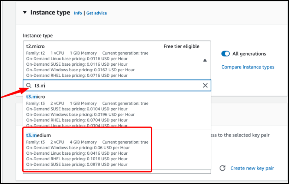Click t3.micro SUSE pricing 0.0104 USD line
This screenshot has height=184, width=289.
(x=77, y=109)
